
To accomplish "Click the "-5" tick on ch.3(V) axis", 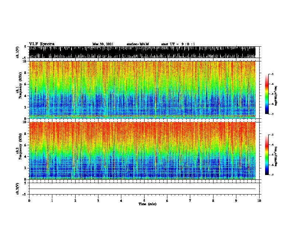I will [x=25, y=194].
